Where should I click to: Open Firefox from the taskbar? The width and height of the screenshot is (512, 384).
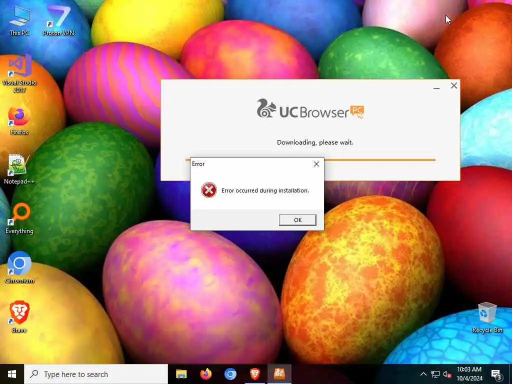(205, 374)
